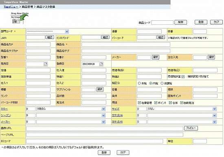Click the 選択 button for サブジャンル

[x=100, y=89]
